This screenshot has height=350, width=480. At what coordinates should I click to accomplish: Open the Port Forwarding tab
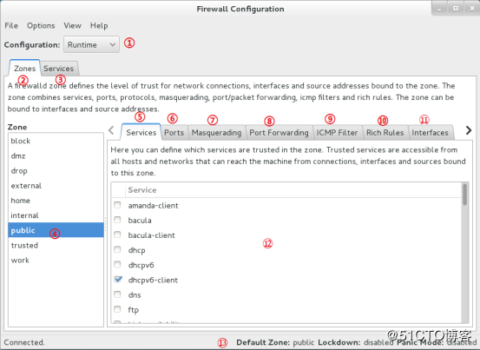tap(279, 133)
